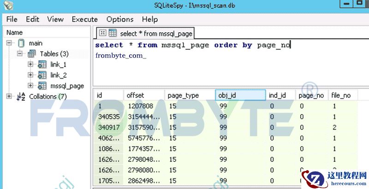Screen dimensions: 369x189
Task: Select the mssql_page tree item
Action: [67, 86]
